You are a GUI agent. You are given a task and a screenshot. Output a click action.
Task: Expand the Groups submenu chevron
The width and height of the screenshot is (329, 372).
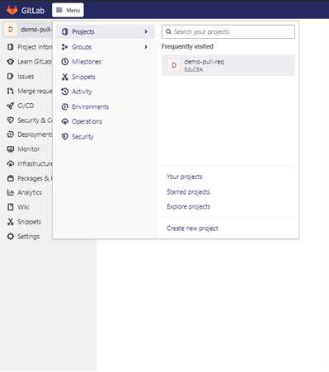click(146, 47)
